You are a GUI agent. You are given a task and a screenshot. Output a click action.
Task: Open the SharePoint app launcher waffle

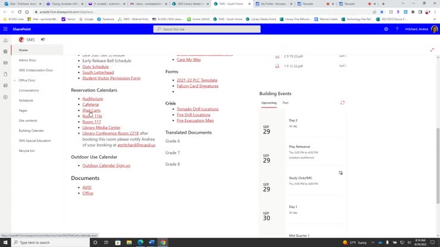tap(5, 29)
